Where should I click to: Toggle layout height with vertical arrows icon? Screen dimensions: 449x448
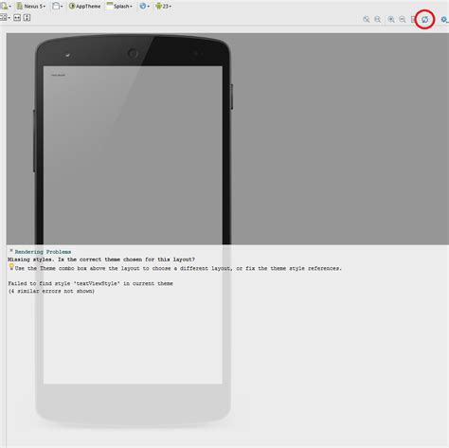(x=27, y=18)
